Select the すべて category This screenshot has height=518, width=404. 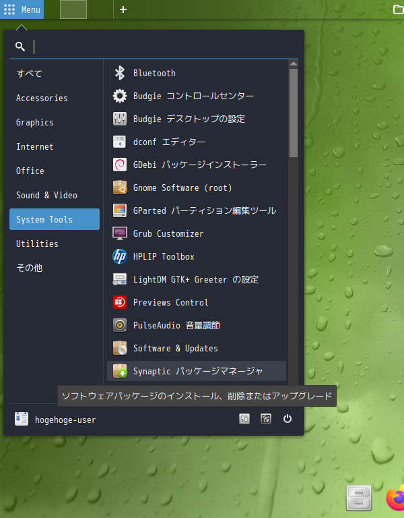click(55, 74)
